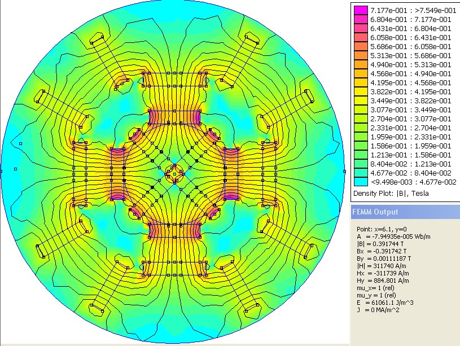Click the legend text '>7.549e-001' top entry
Viewport: 460px width, 346px height.
pyautogui.click(x=431, y=10)
